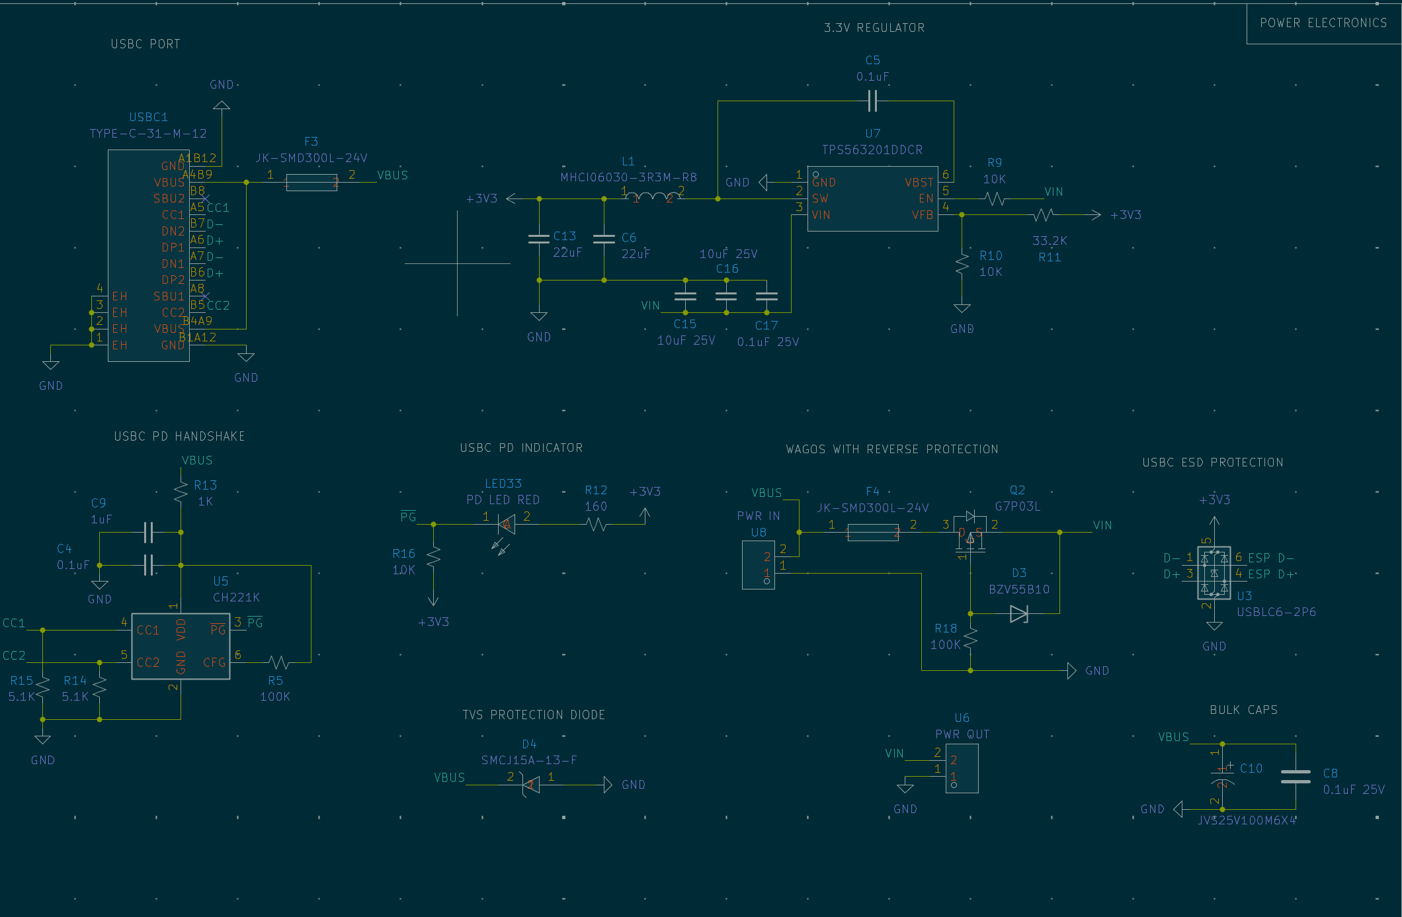1402x917 pixels.
Task: Click the TYPE-C-31-M-12 value label
Action: pos(148,134)
